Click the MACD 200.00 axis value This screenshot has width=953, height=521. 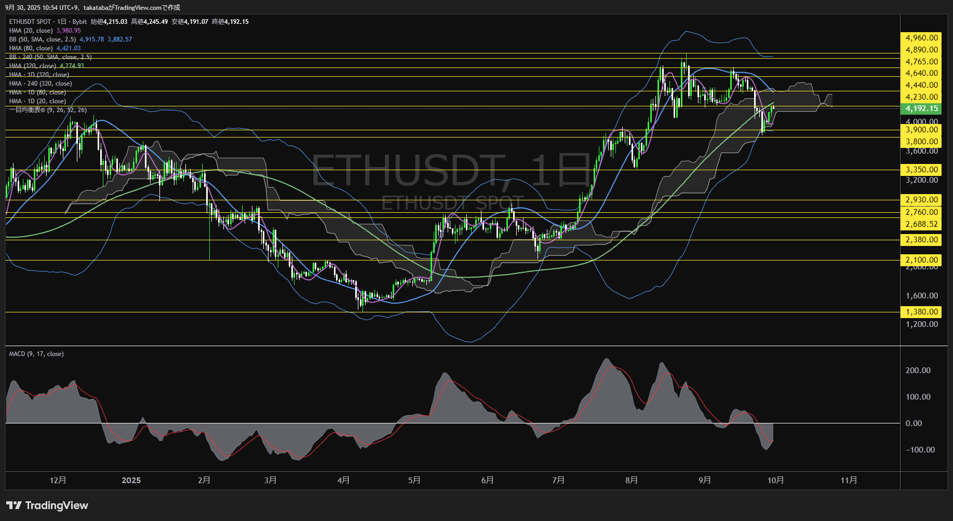point(918,371)
